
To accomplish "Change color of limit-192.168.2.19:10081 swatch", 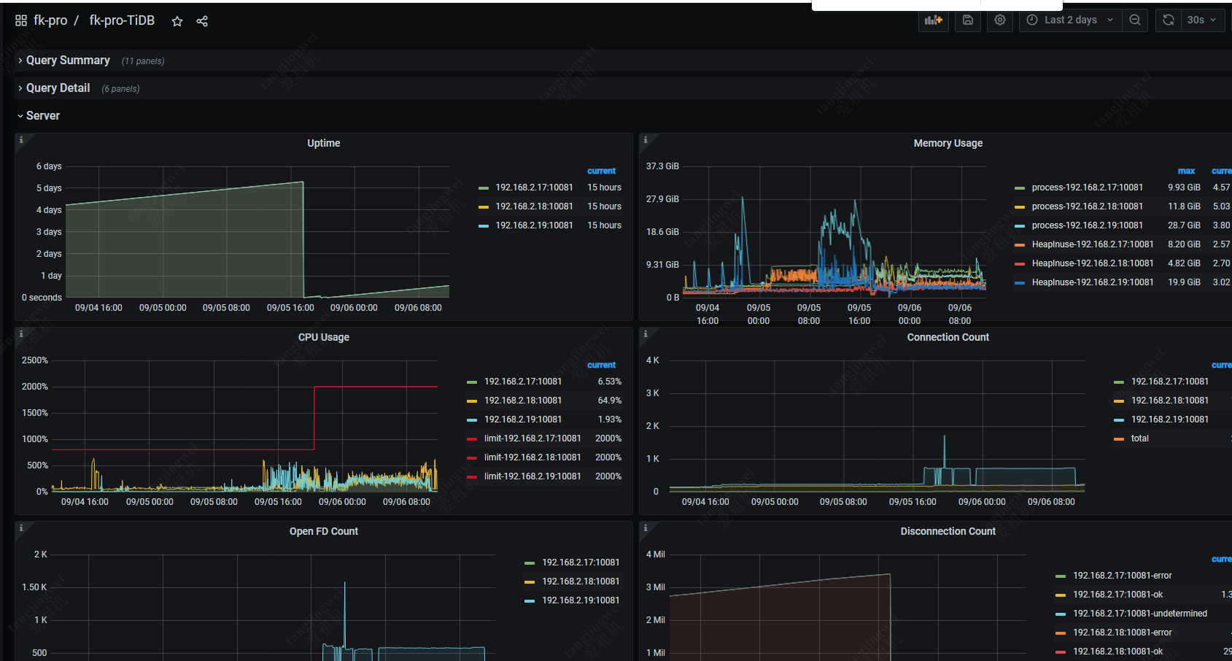I will [472, 477].
